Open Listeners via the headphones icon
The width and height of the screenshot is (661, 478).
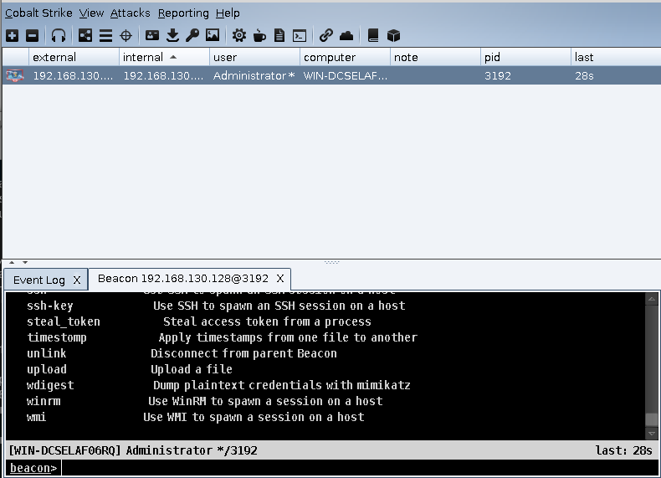59,35
